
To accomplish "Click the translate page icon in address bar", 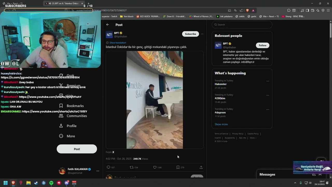I will point(235,10).
